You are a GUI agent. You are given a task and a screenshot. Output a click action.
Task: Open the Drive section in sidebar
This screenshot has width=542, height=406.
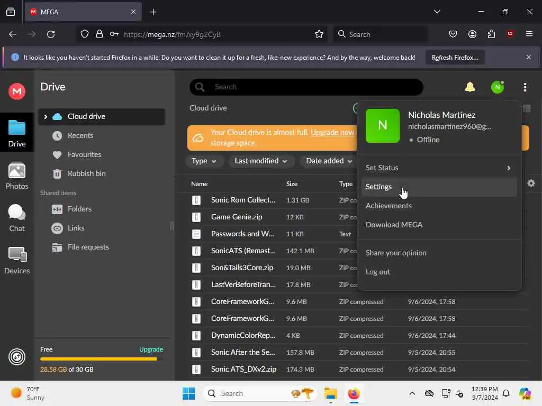pyautogui.click(x=16, y=133)
